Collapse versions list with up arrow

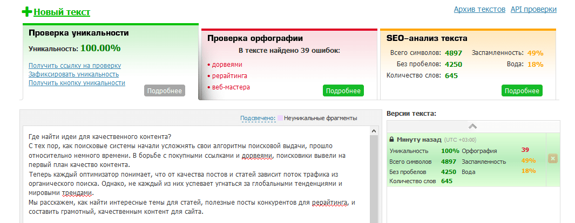tap(472, 127)
